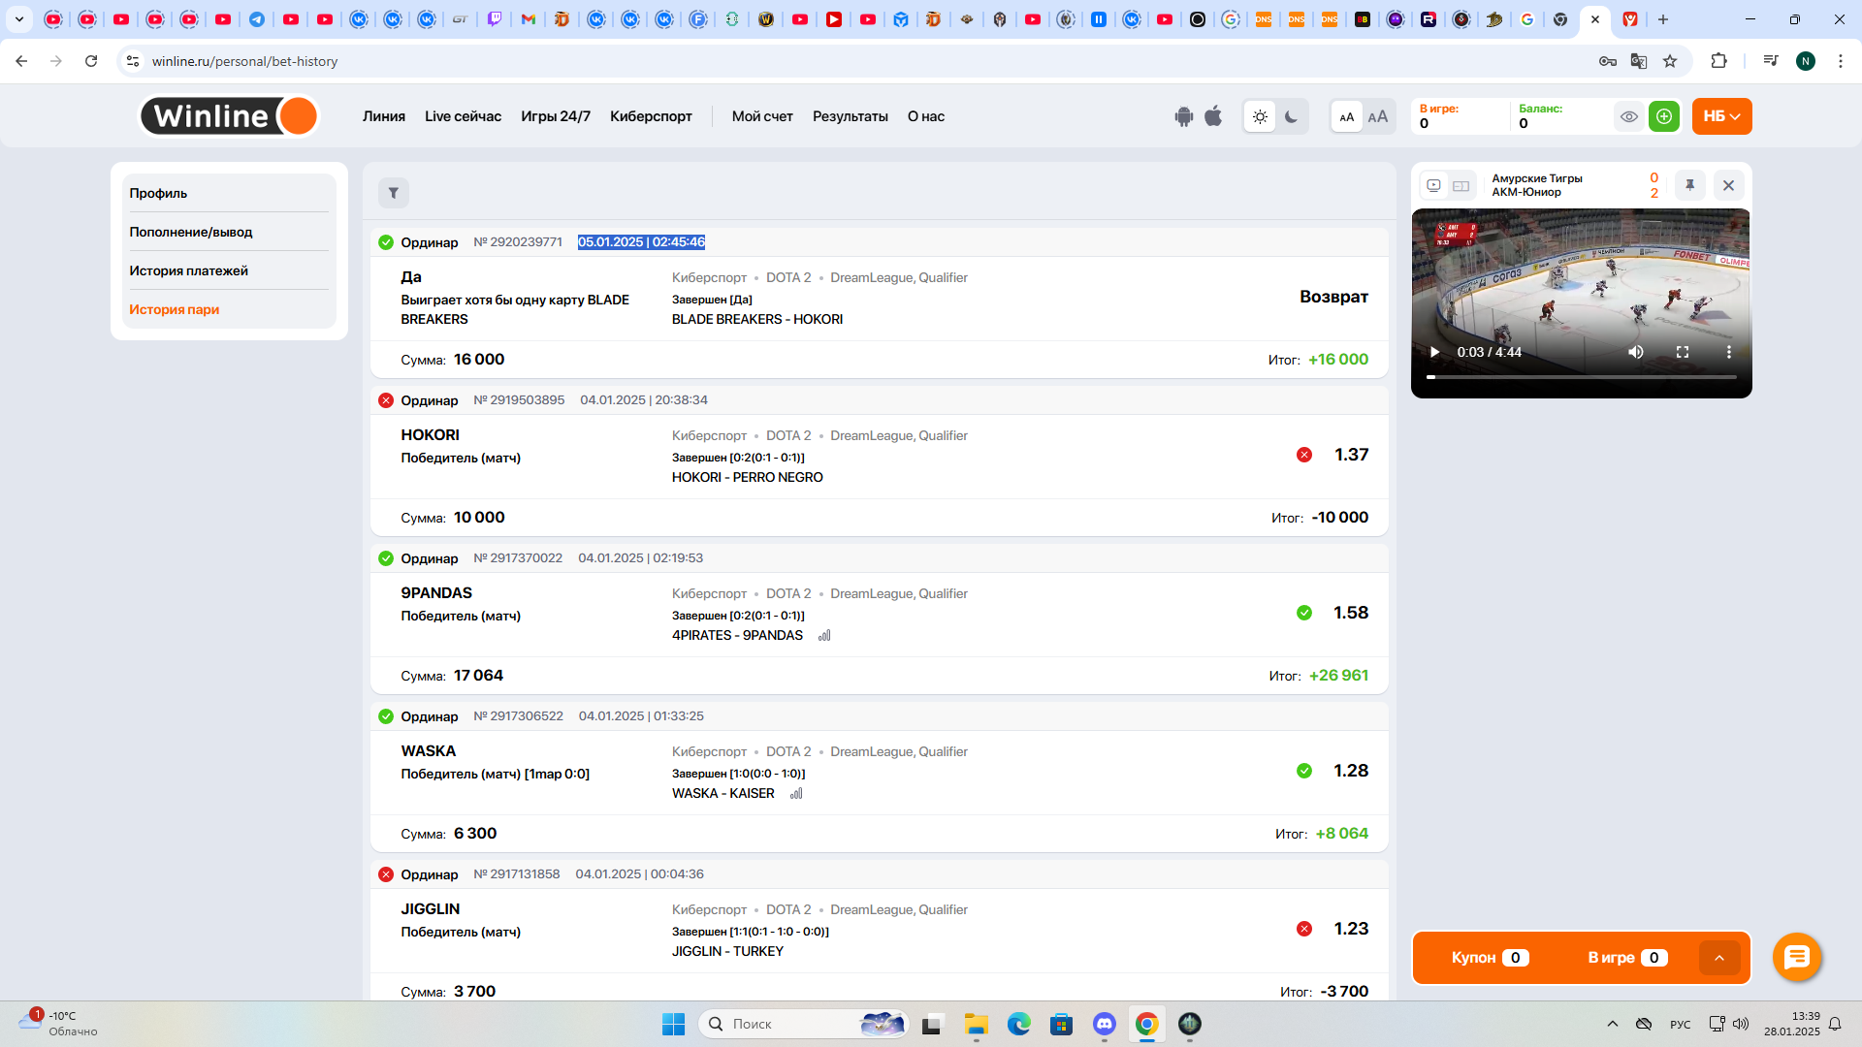This screenshot has height=1047, width=1862.
Task: Open video player more options menu
Action: coord(1728,352)
